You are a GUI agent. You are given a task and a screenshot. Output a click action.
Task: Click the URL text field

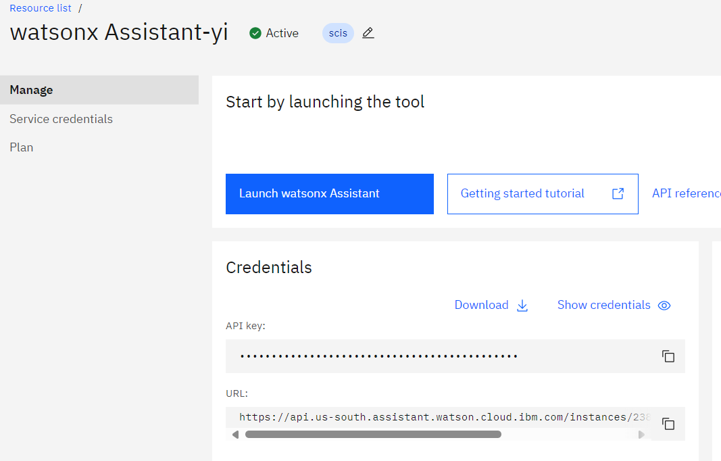click(439, 417)
